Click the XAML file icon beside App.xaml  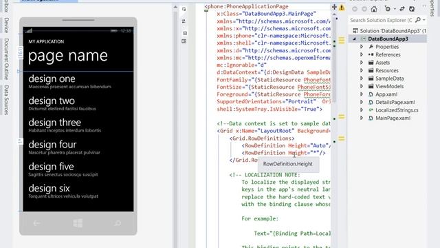[371, 94]
